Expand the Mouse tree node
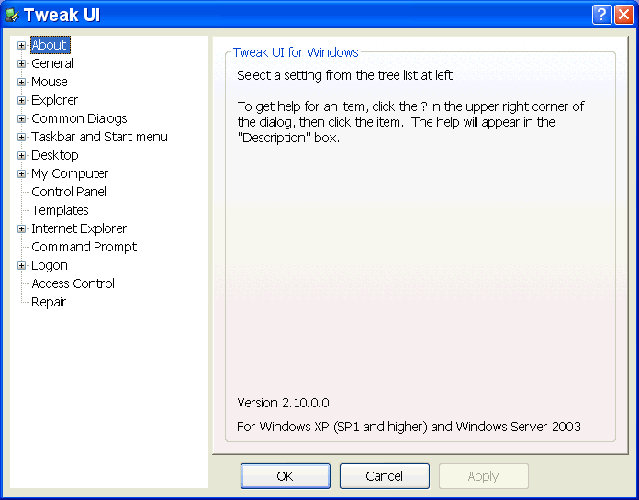Image resolution: width=639 pixels, height=500 pixels. (22, 82)
